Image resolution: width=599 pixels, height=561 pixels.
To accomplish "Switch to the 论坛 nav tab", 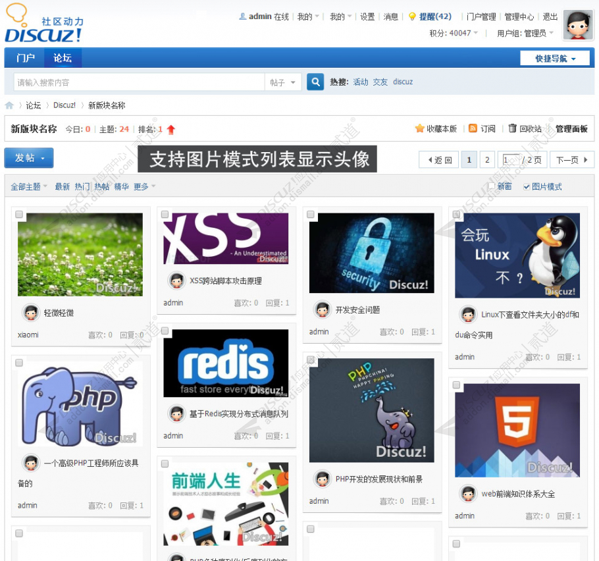I will [63, 58].
